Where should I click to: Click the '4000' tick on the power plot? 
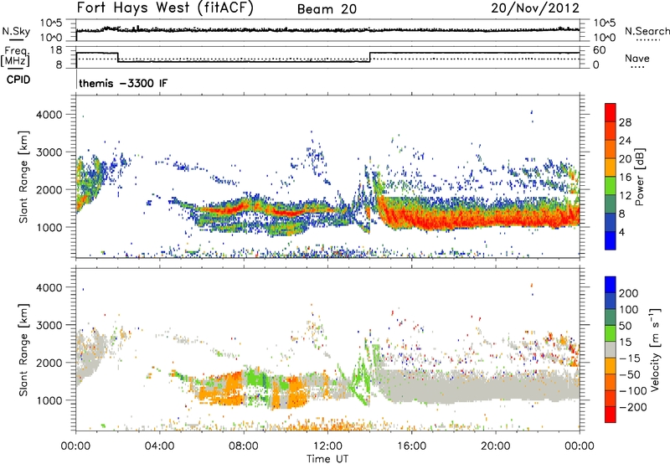(x=49, y=115)
